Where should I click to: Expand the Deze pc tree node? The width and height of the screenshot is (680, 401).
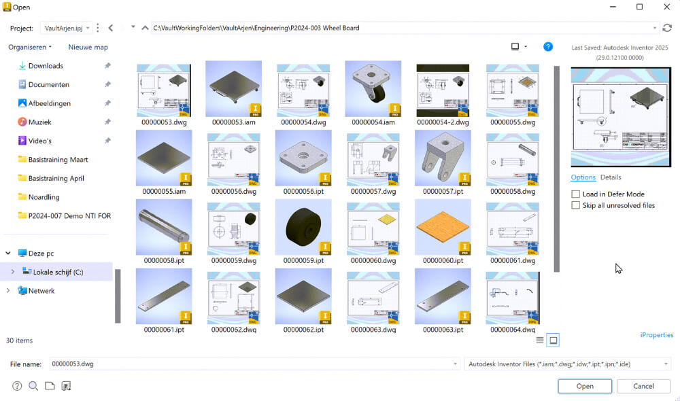click(x=7, y=252)
